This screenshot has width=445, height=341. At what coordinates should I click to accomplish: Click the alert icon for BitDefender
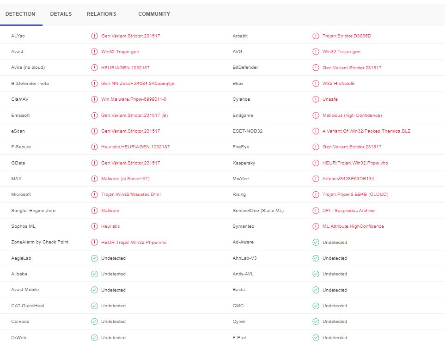point(316,67)
